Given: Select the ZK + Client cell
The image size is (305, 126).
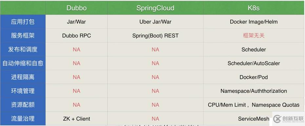Looking at the screenshot, I should point(76,118).
